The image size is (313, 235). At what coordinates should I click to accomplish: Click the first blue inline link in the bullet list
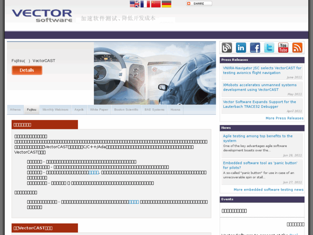click(x=94, y=172)
